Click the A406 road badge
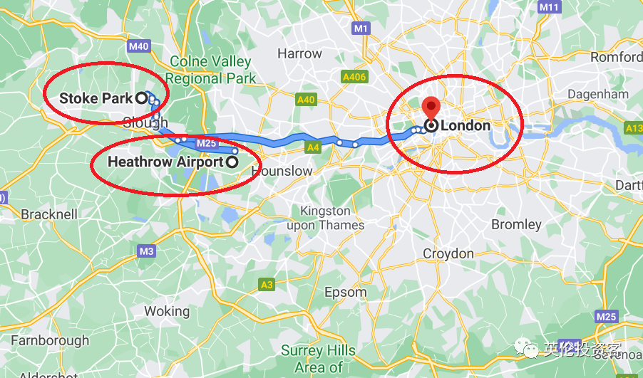This screenshot has height=378, width=643. (x=354, y=77)
